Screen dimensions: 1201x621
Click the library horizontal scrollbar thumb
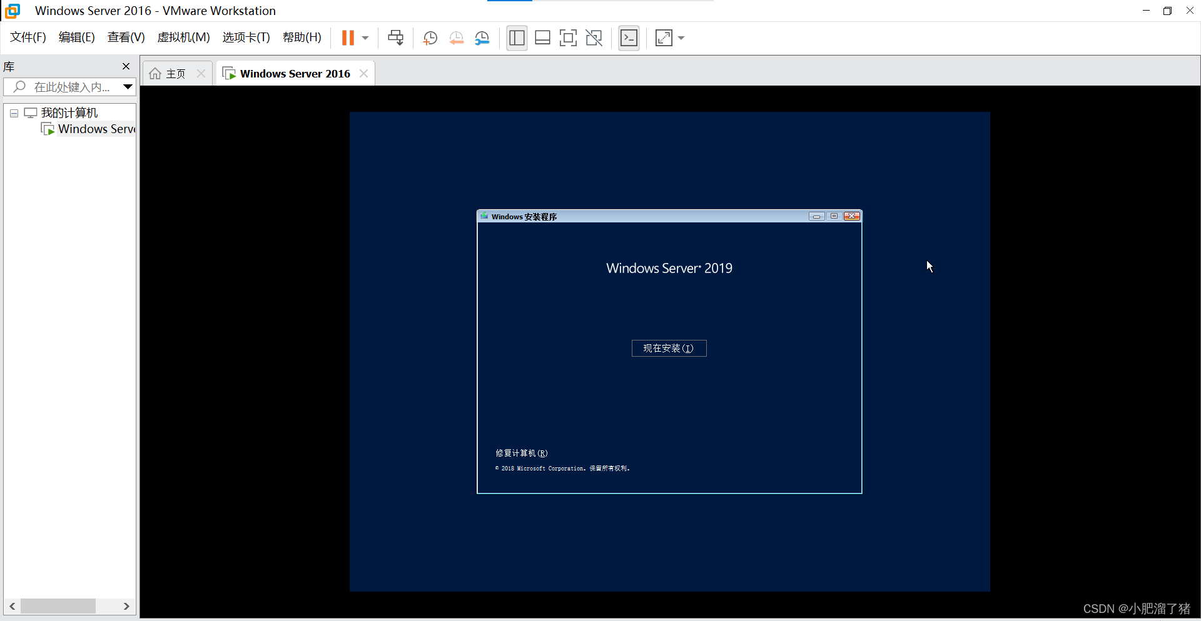tap(58, 606)
